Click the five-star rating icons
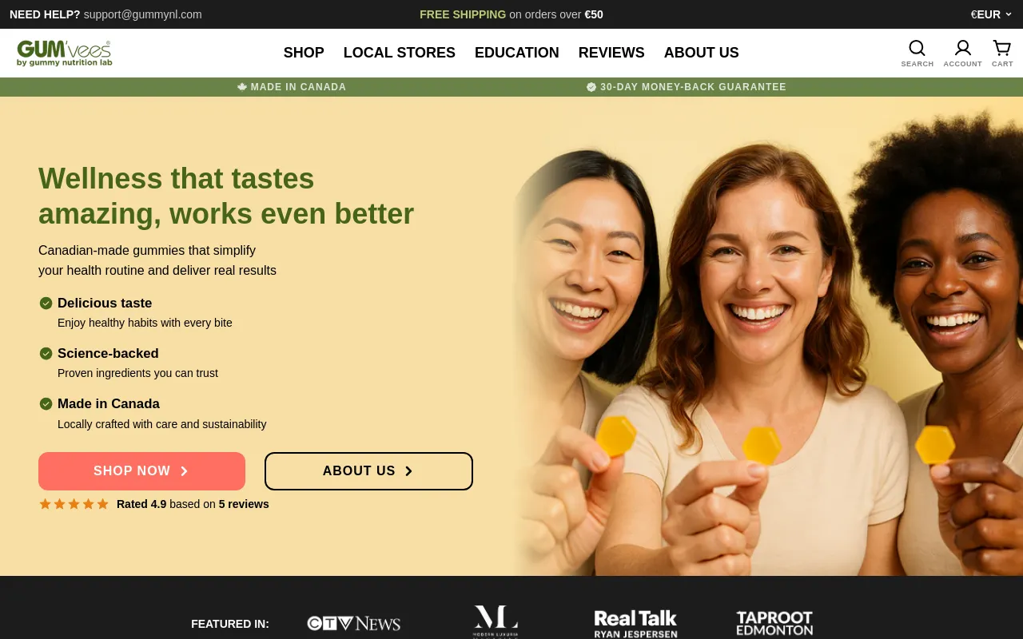The image size is (1023, 639). 74,504
